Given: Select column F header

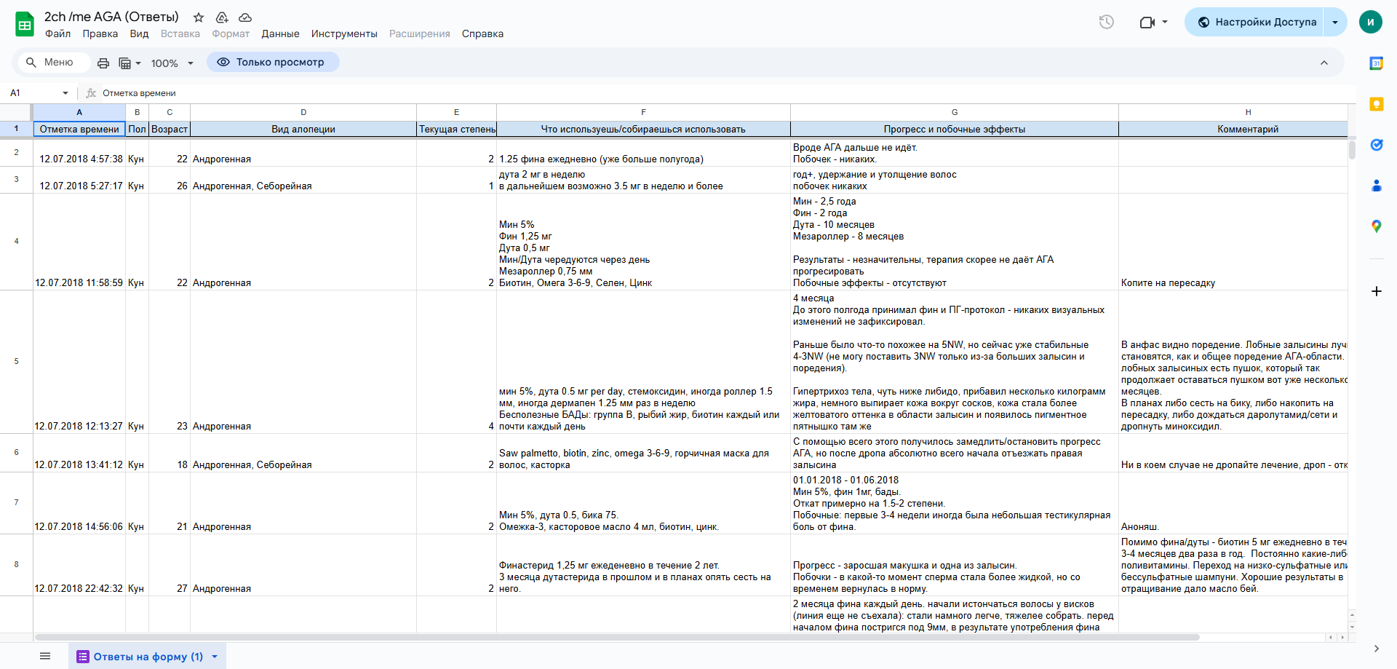Looking at the screenshot, I should point(643,112).
